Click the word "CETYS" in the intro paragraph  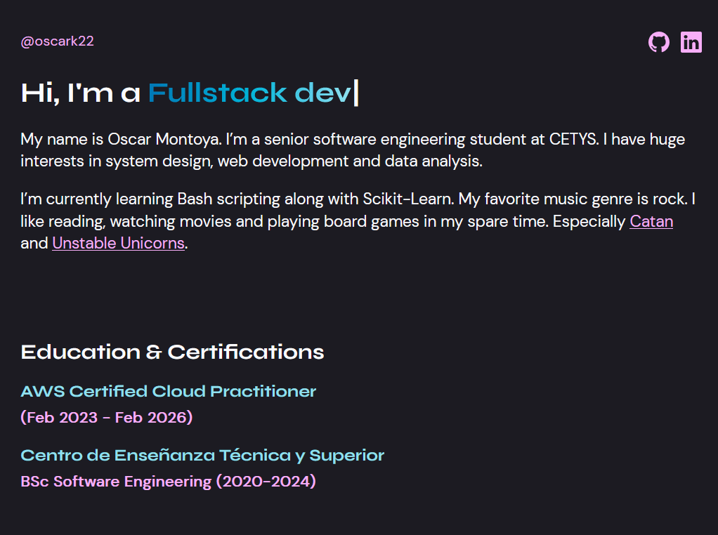[575, 139]
